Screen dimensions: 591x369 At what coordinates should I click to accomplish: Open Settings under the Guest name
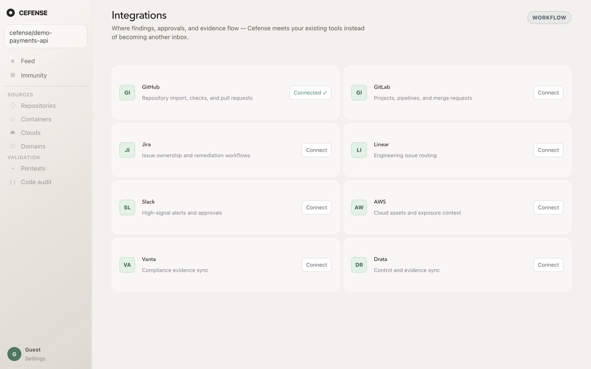[35, 359]
